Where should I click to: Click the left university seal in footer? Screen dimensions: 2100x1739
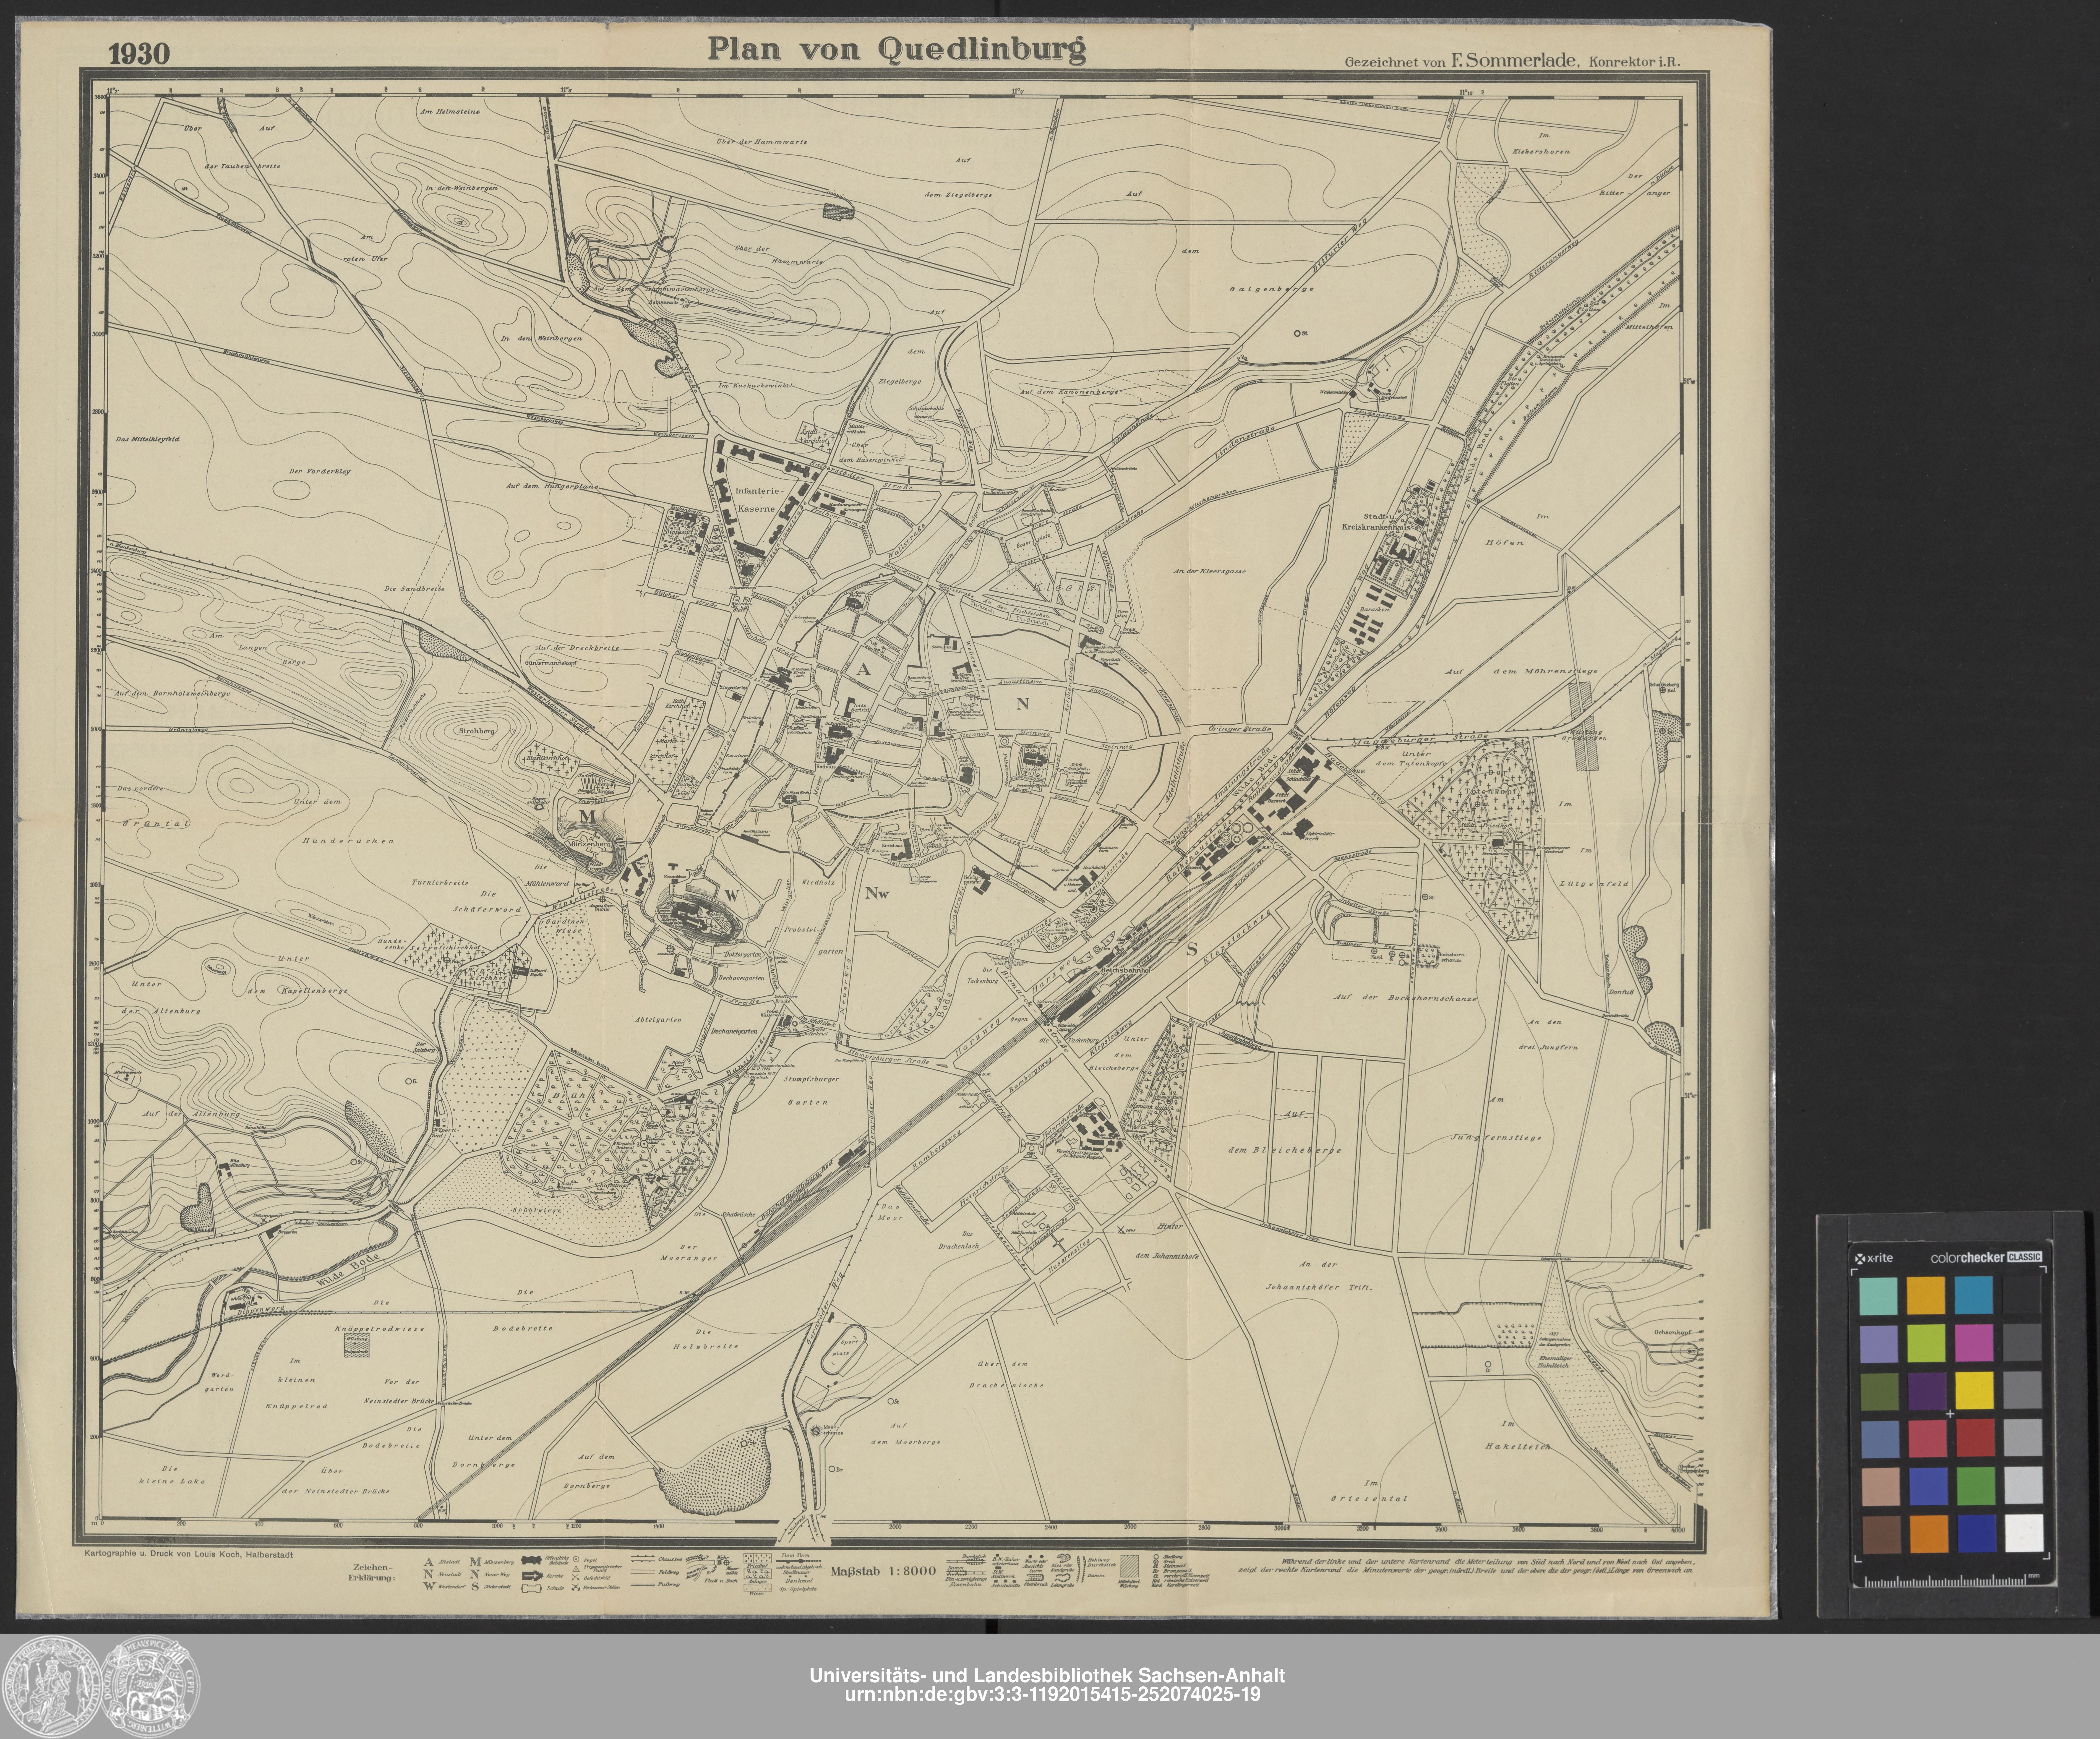52,1687
